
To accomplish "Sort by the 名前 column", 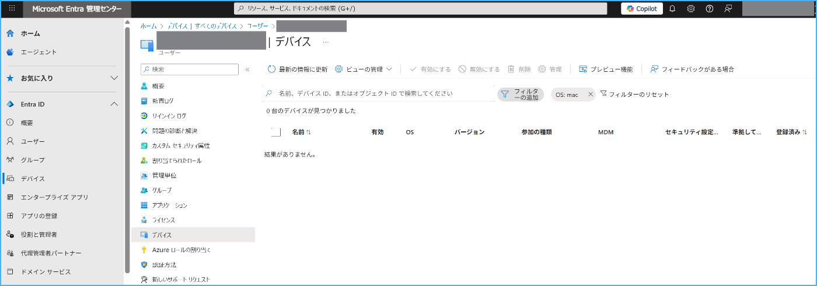I will point(301,132).
